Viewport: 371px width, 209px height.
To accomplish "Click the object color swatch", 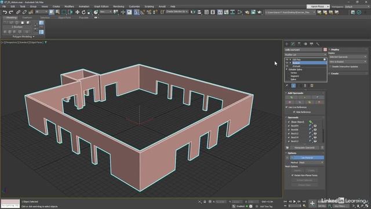I will coord(325,49).
